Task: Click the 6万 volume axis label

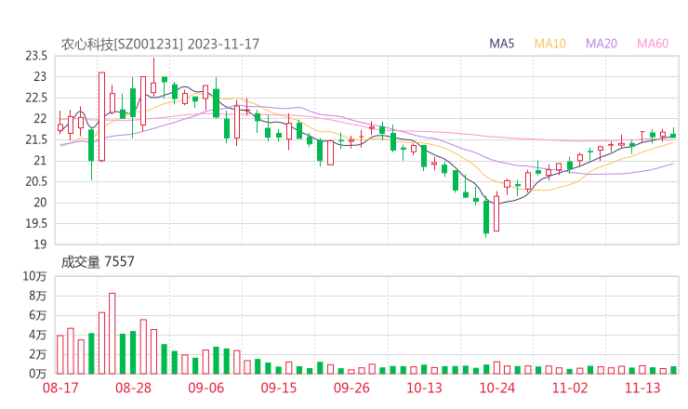Action: tap(38, 315)
